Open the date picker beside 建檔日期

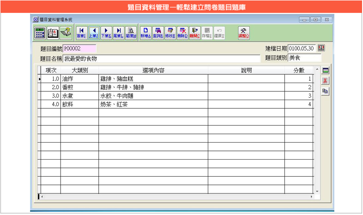pyautogui.click(x=321, y=48)
